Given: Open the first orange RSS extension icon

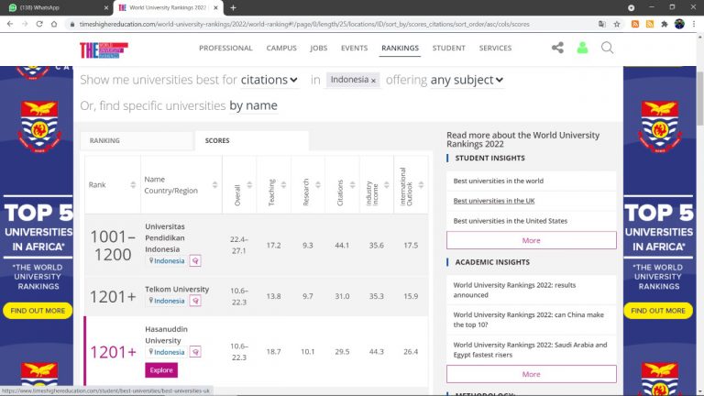Looking at the screenshot, I should tap(635, 24).
